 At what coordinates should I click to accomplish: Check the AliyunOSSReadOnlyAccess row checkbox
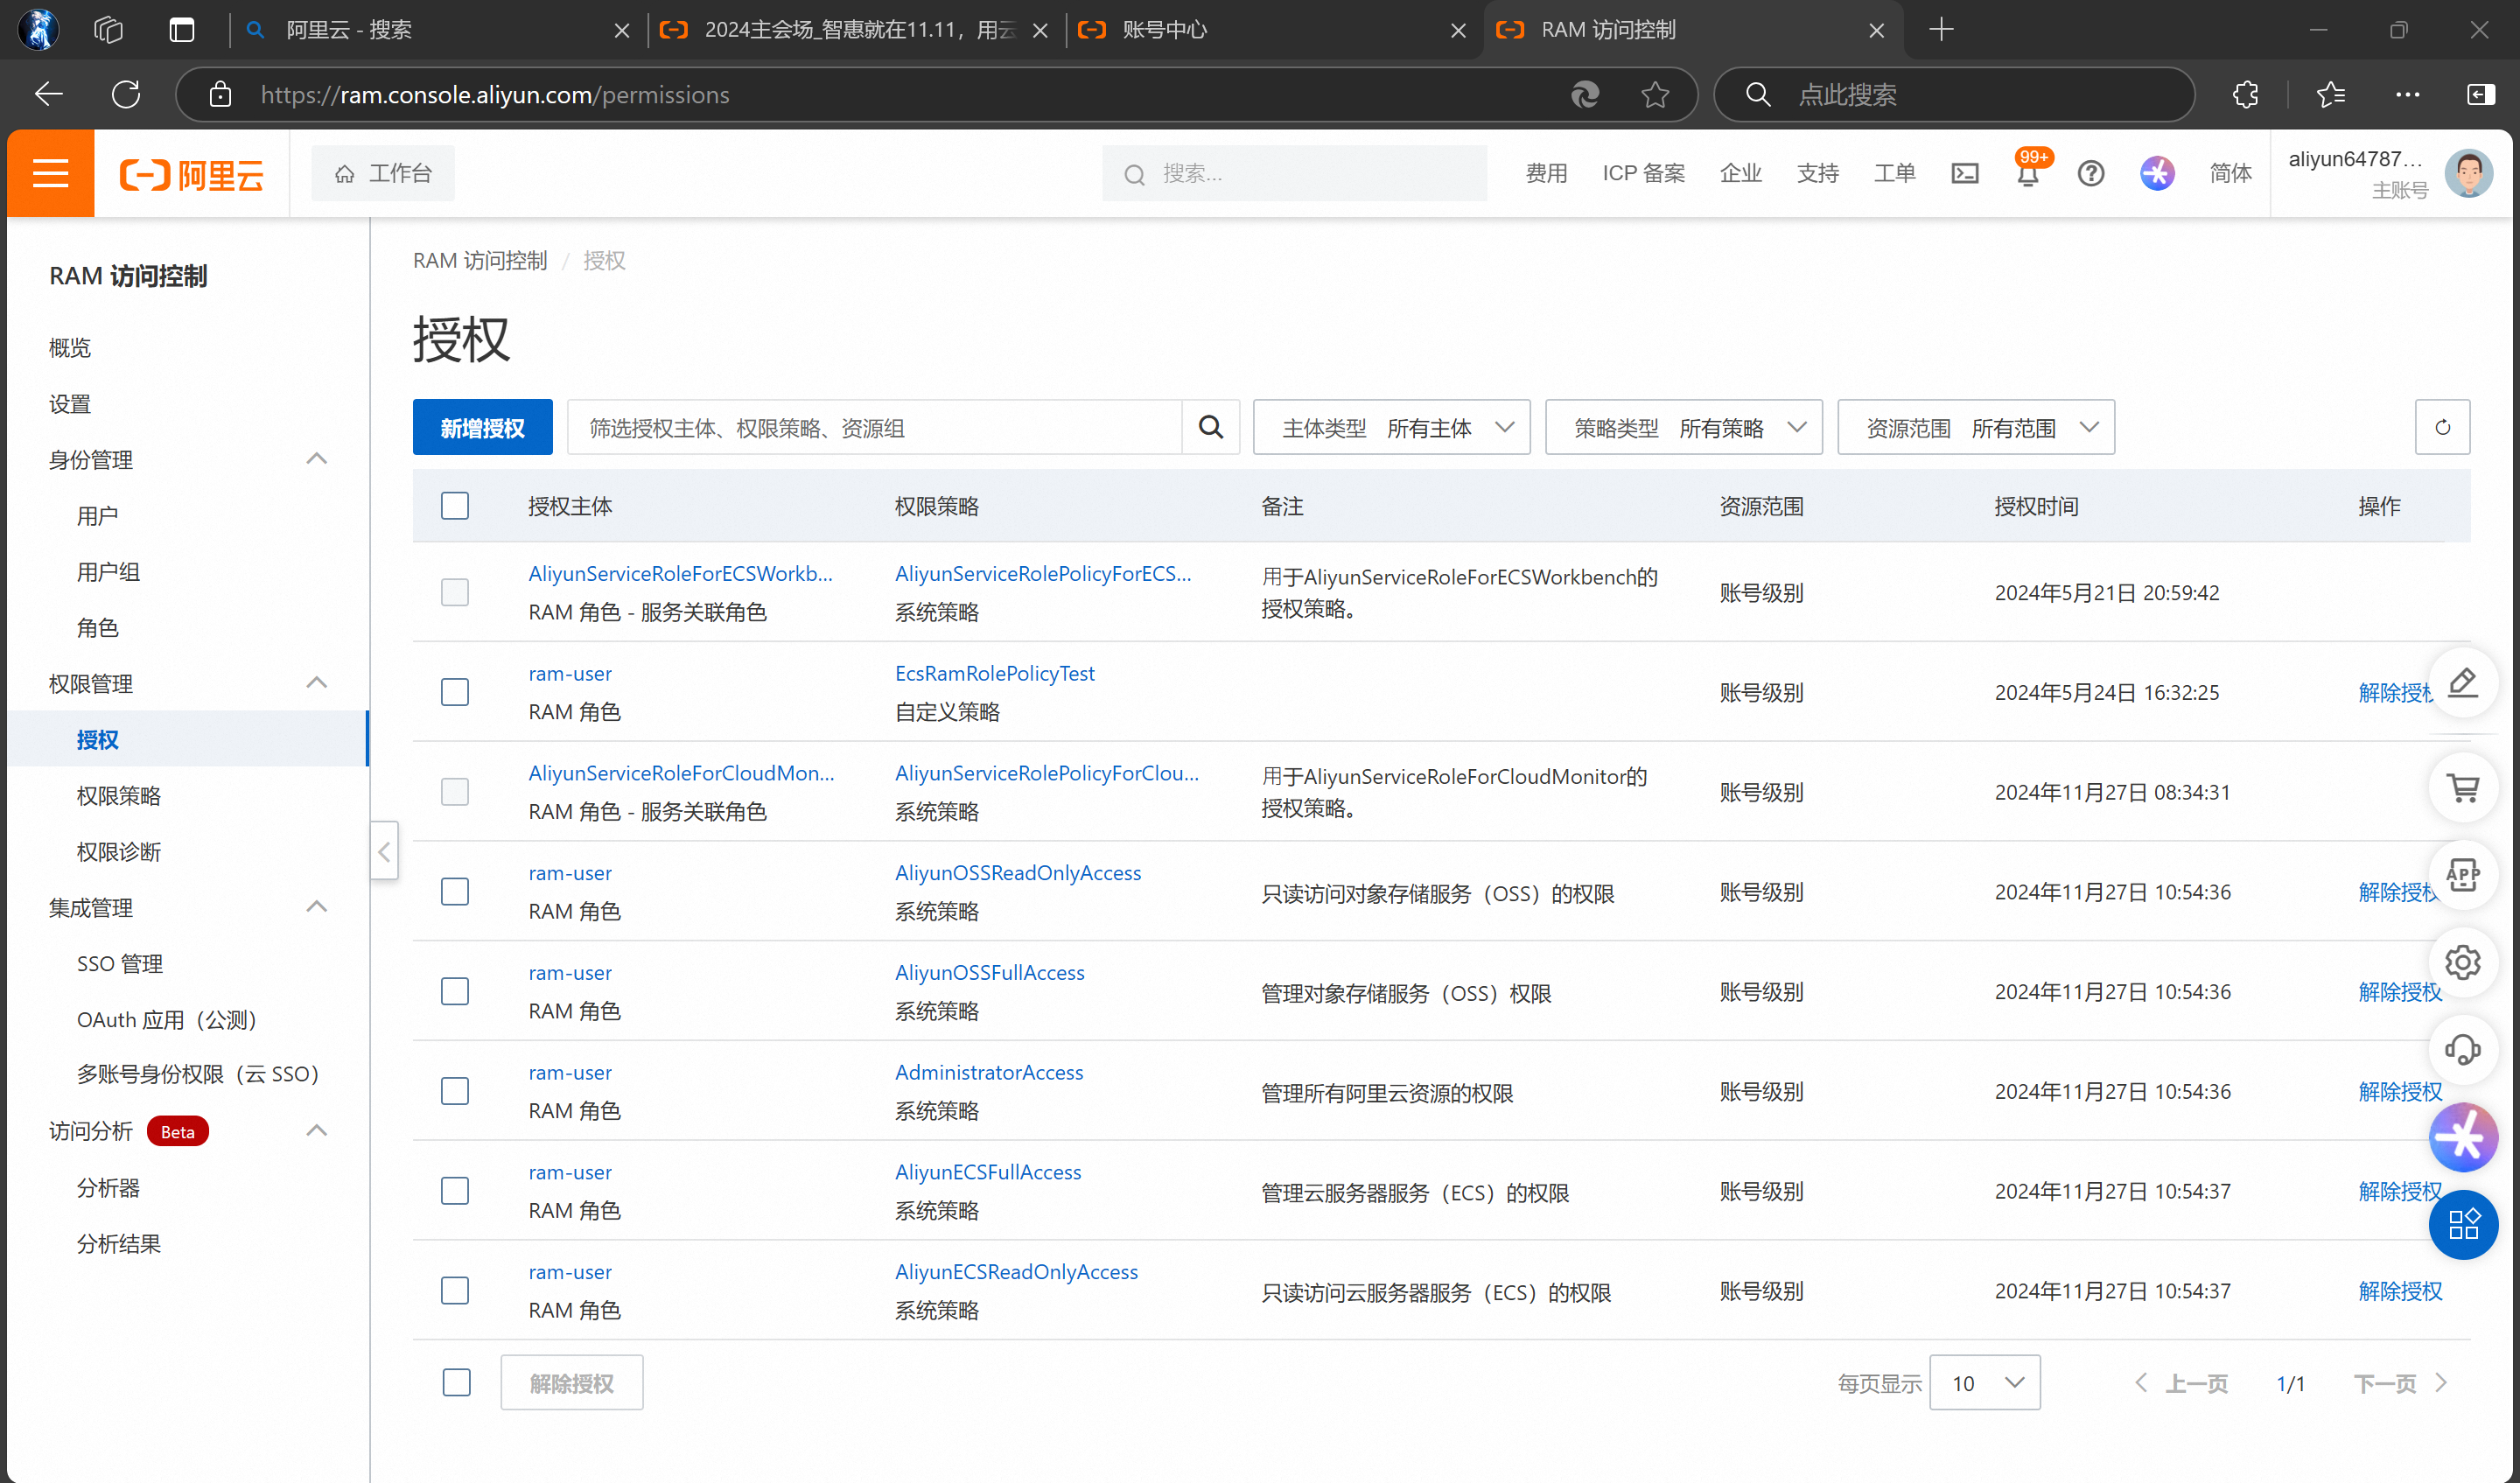pos(455,891)
